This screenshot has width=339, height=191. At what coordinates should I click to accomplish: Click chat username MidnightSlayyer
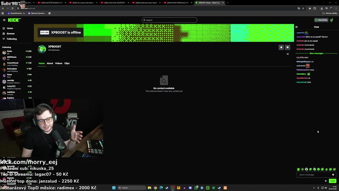304,62
